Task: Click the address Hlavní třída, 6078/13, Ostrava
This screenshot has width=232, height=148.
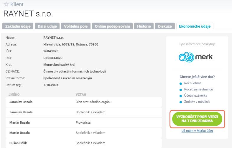Action: click(71, 44)
